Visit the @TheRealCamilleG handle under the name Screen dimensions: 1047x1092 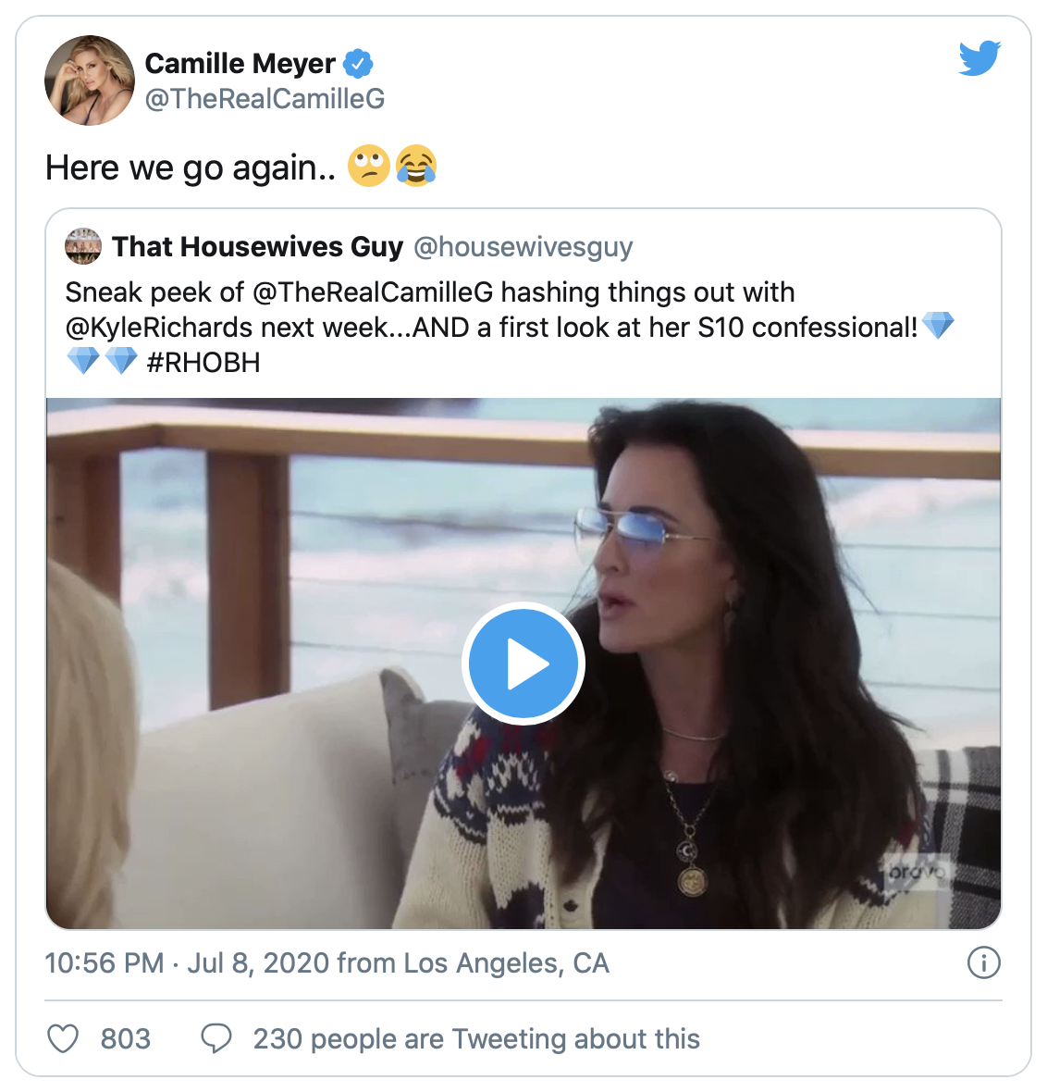pos(265,99)
